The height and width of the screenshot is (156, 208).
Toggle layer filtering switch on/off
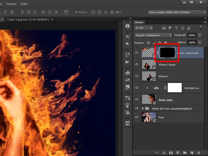pyautogui.click(x=201, y=28)
